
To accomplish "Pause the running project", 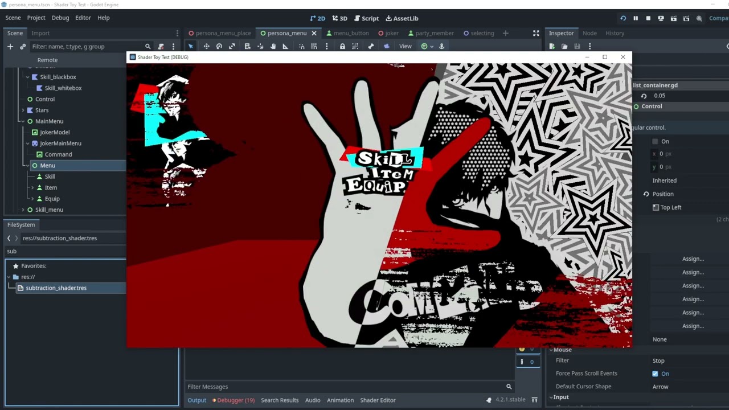I will (636, 18).
